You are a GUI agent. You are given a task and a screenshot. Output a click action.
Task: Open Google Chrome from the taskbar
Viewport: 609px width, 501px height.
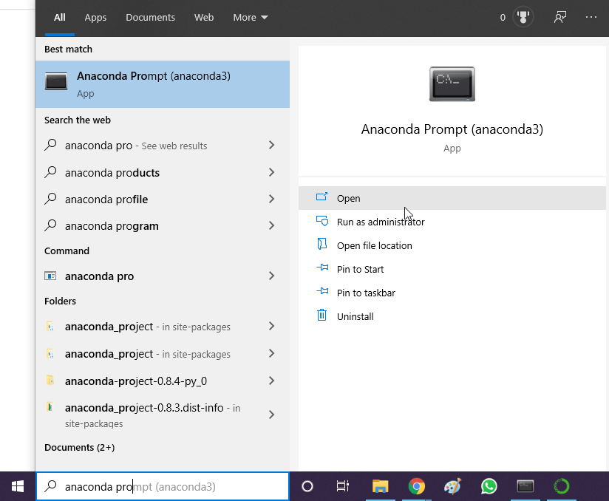[416, 486]
